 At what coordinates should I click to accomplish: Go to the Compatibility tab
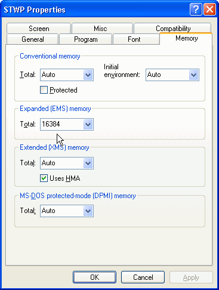tap(173, 29)
